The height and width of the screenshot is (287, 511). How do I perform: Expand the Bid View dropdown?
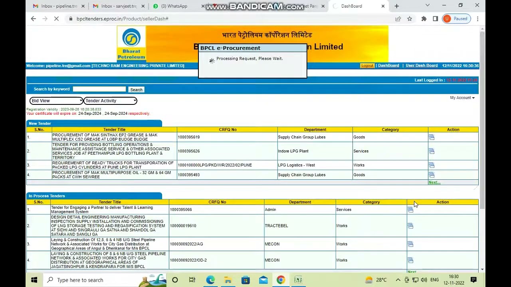(x=56, y=101)
